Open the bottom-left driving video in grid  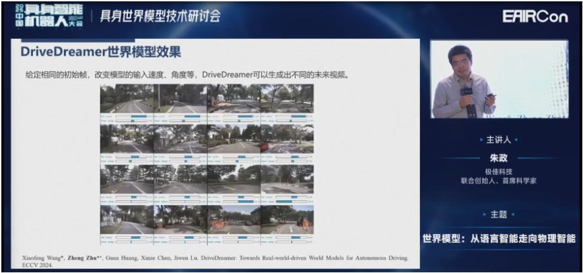(127, 219)
